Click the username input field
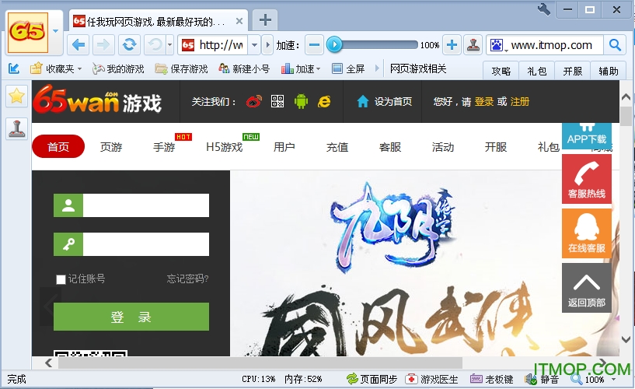The image size is (635, 389). coord(146,205)
